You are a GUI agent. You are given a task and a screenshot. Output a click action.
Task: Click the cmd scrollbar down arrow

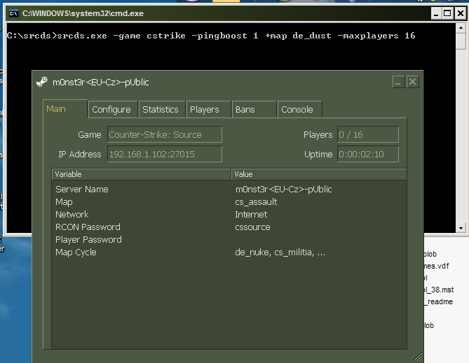[x=461, y=228]
